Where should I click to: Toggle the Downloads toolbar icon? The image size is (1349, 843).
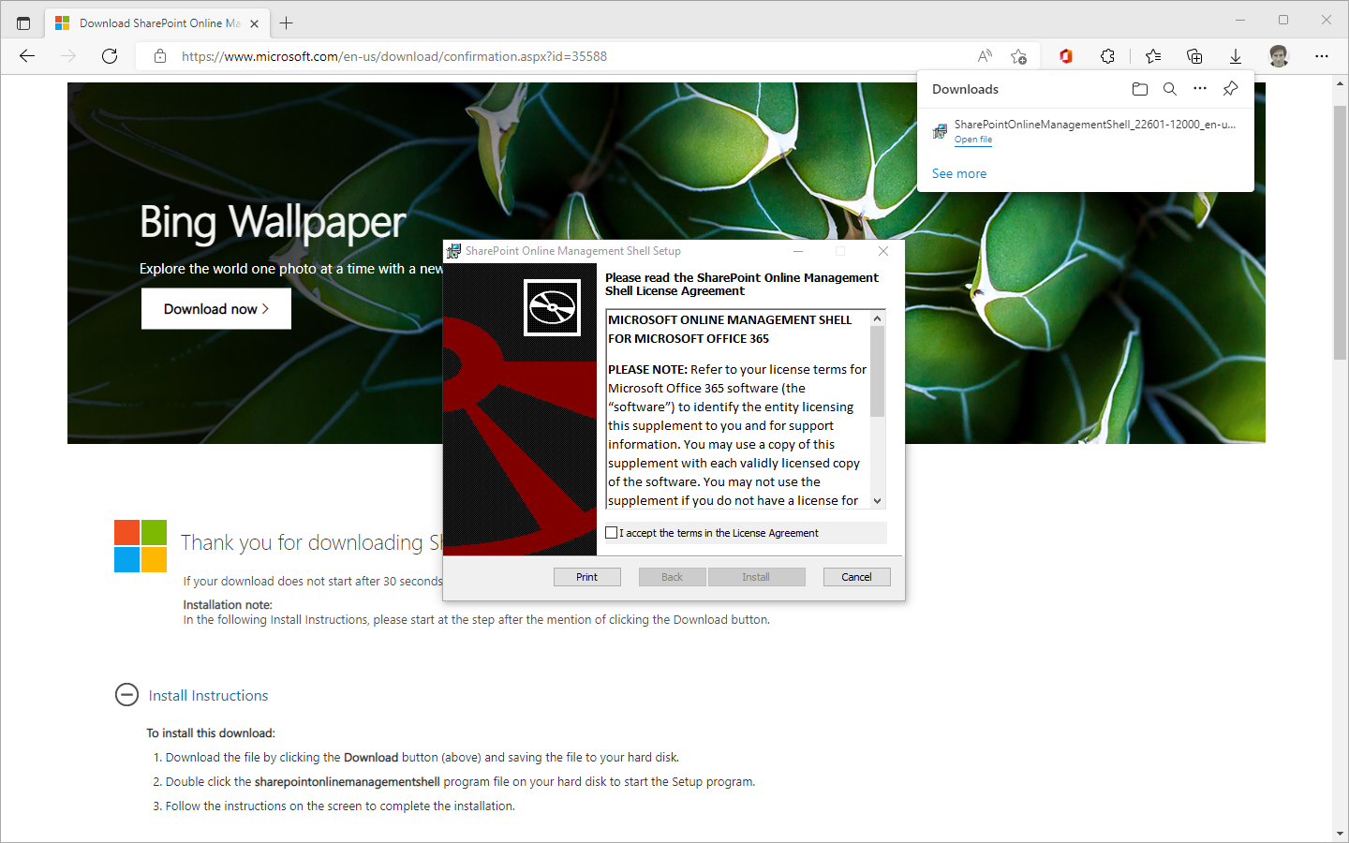coord(1236,56)
